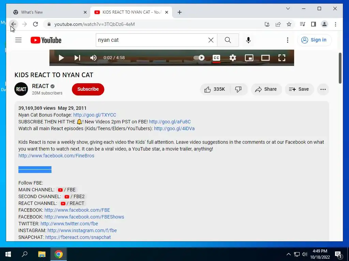
Task: Open the Chrome profile avatar
Action: click(x=324, y=24)
